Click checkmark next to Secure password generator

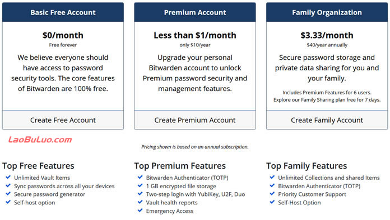[8, 194]
